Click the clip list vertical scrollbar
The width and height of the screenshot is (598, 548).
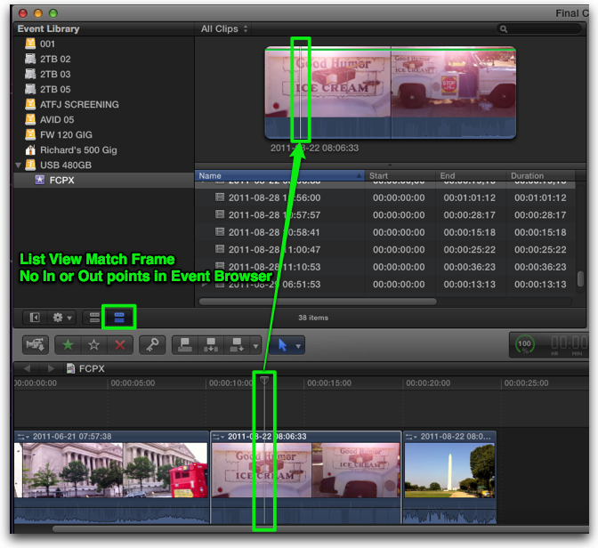[580, 278]
